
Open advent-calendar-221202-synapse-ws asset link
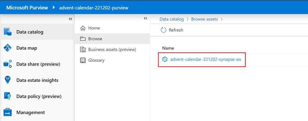click(x=206, y=59)
